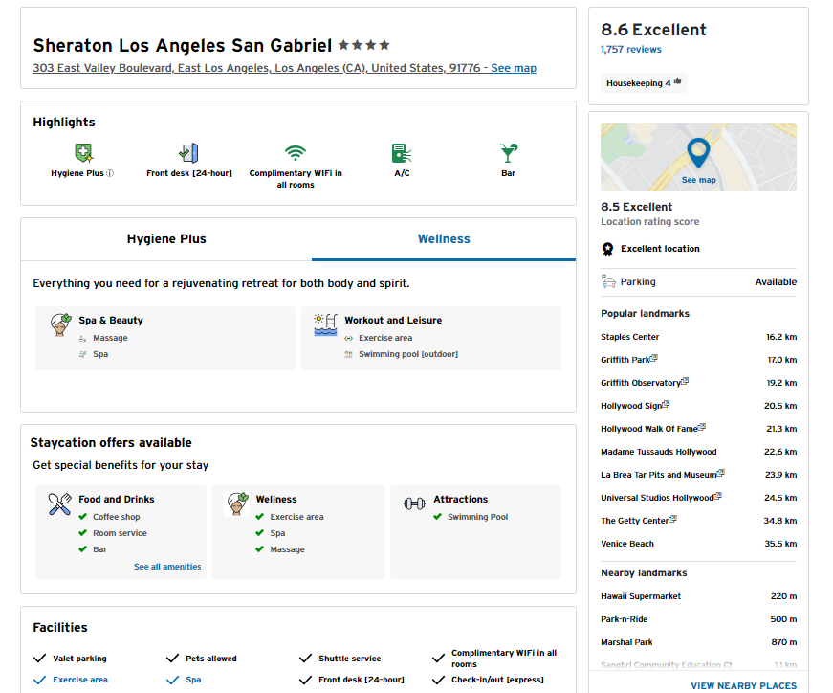Click La Brea Tar Pits external link icon
This screenshot has width=833, height=693.
[720, 473]
